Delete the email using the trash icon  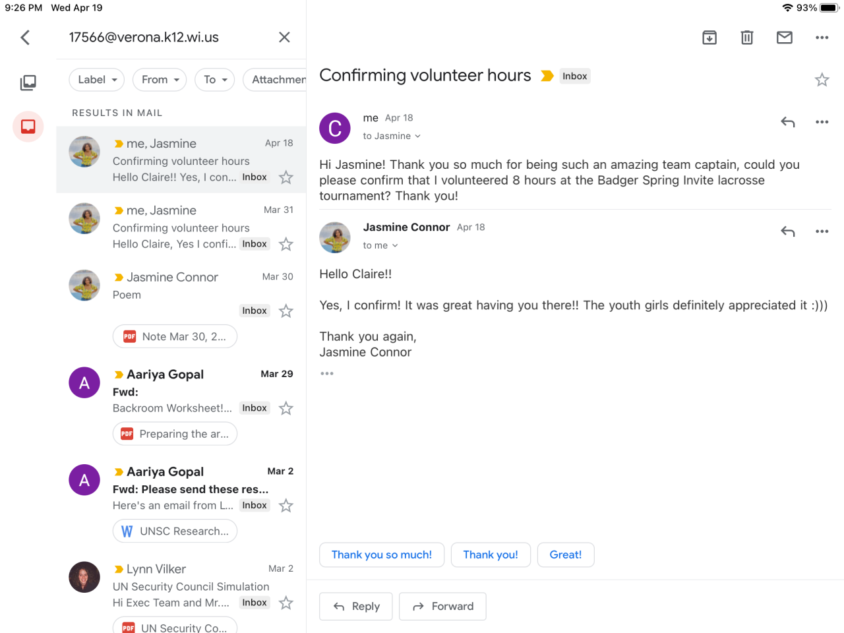tap(746, 38)
